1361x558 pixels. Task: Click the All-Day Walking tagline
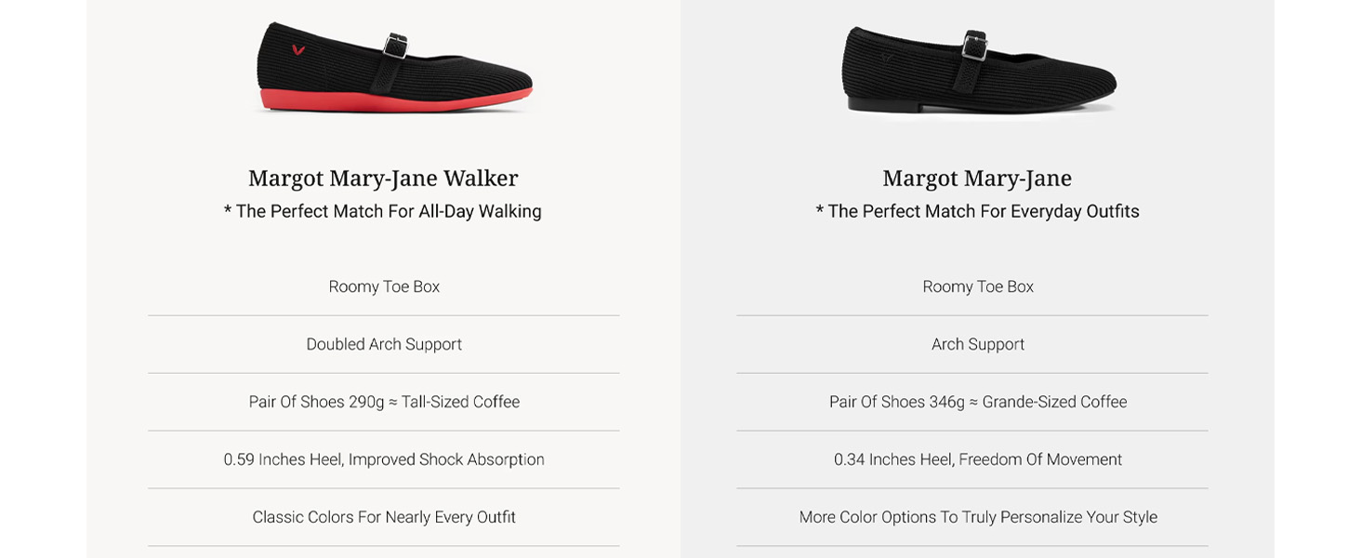click(383, 212)
